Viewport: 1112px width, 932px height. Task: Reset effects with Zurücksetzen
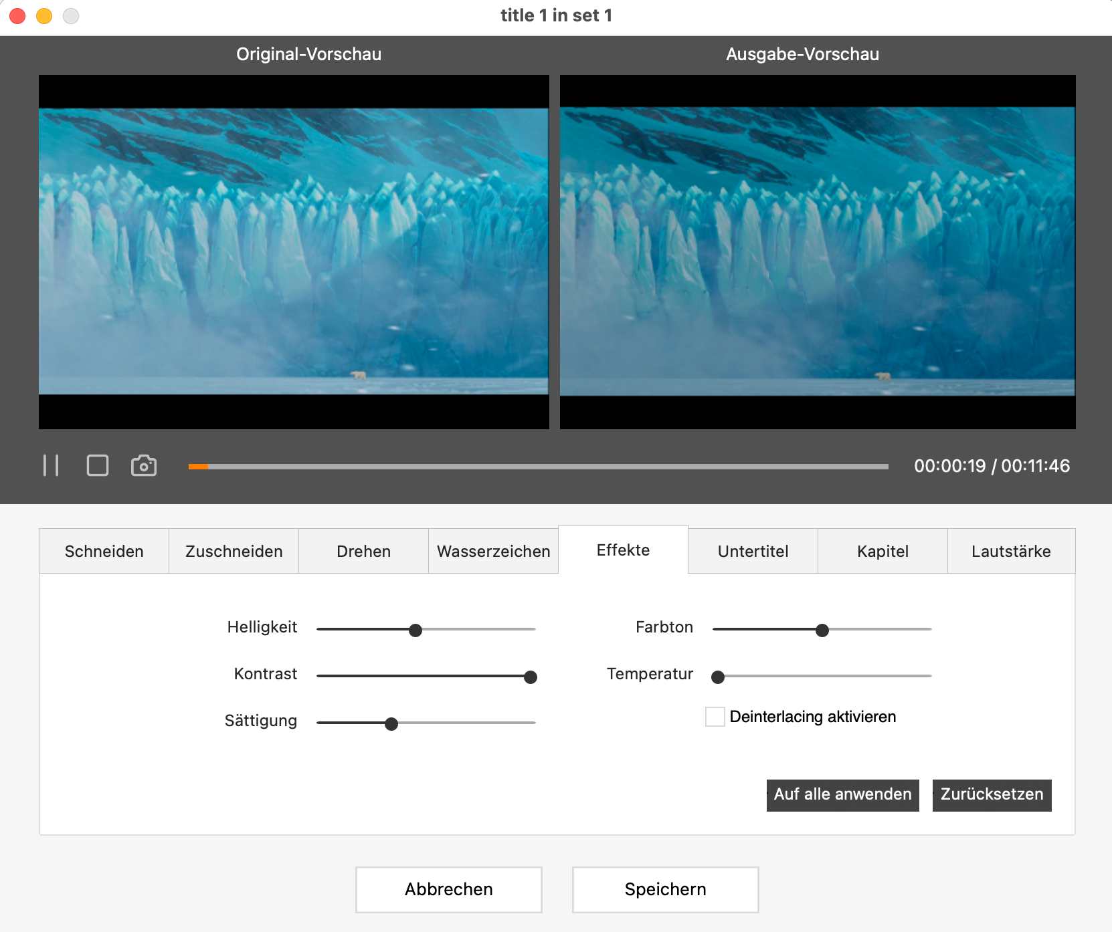tap(992, 795)
